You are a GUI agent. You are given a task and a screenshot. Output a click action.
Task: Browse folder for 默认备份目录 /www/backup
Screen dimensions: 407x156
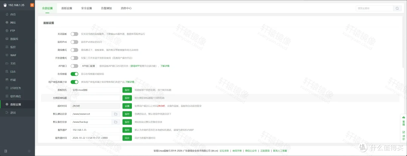116,122
